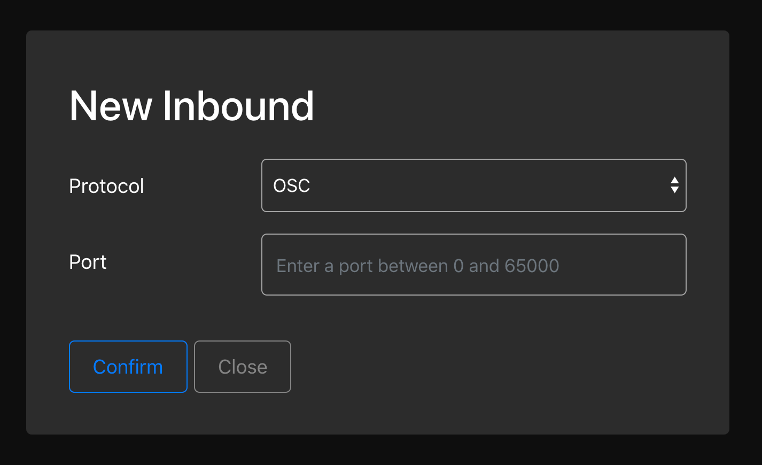
Task: Close the New Inbound dialog
Action: (x=243, y=367)
